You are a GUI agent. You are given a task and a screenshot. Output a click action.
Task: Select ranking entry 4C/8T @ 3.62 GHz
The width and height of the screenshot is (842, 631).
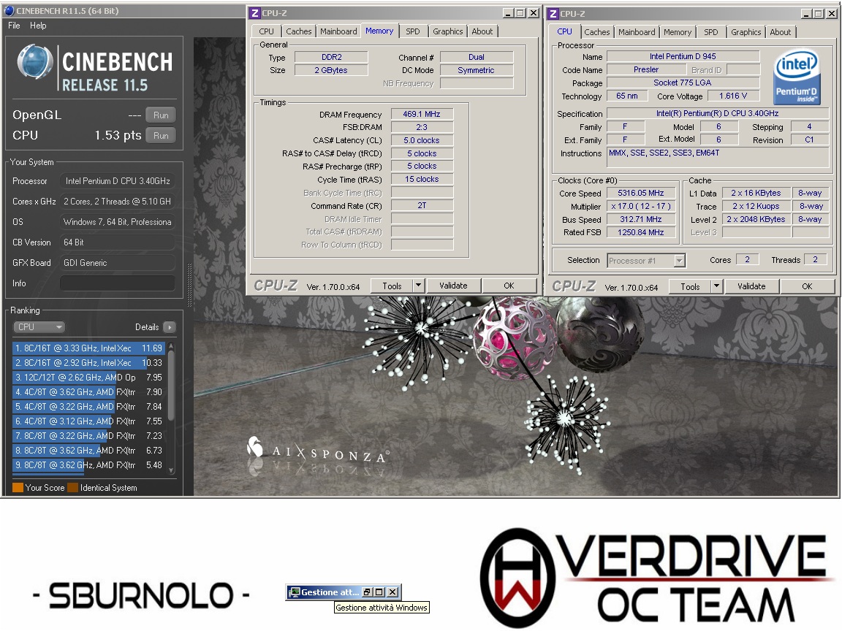(x=88, y=392)
